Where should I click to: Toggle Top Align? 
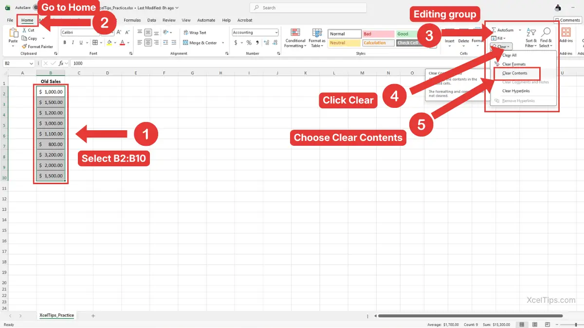[140, 33]
